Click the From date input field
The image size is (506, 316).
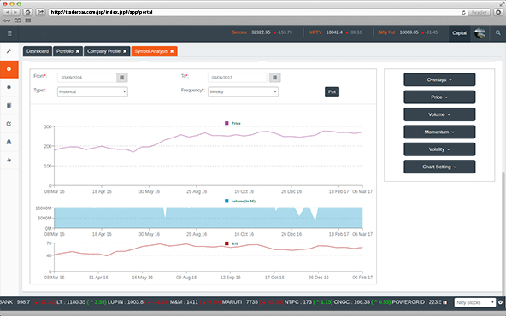(87, 78)
